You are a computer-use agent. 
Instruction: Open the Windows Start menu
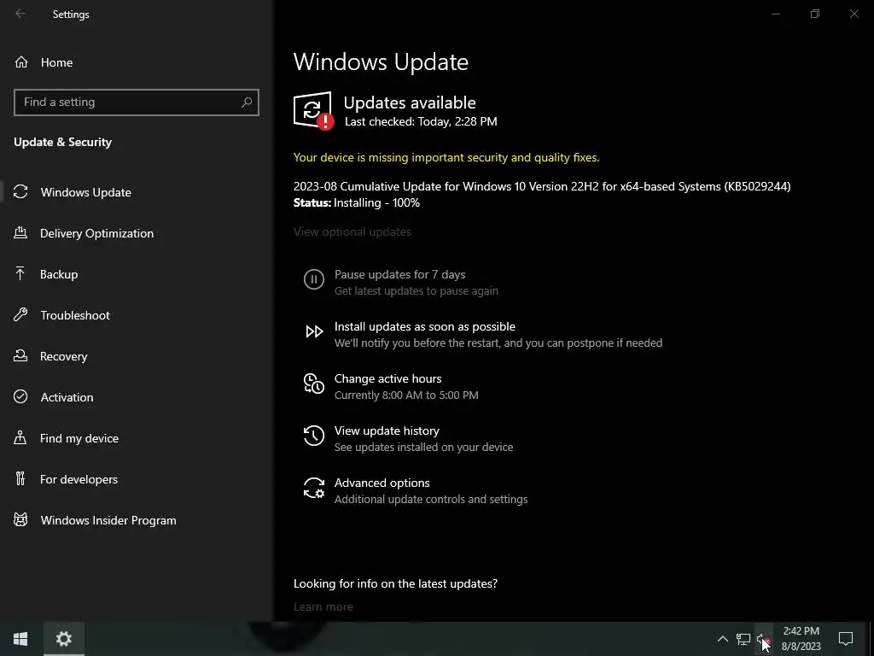(x=20, y=639)
